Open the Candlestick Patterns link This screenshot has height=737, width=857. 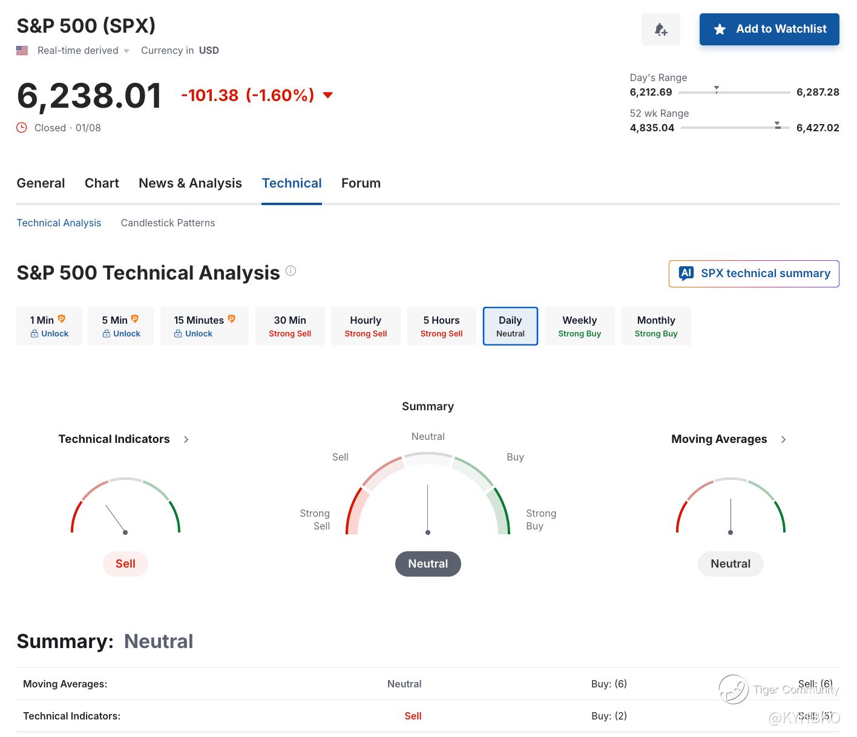(x=168, y=223)
